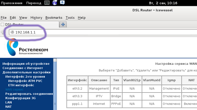
Task: Open the Bookmarks menu
Action: (54, 18)
